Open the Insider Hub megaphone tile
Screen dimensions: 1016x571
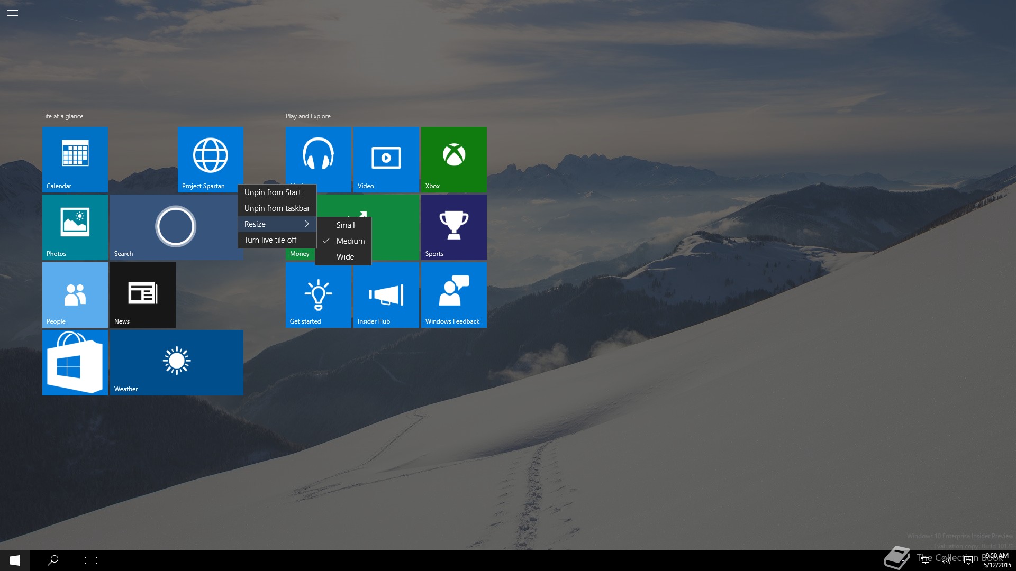(386, 294)
